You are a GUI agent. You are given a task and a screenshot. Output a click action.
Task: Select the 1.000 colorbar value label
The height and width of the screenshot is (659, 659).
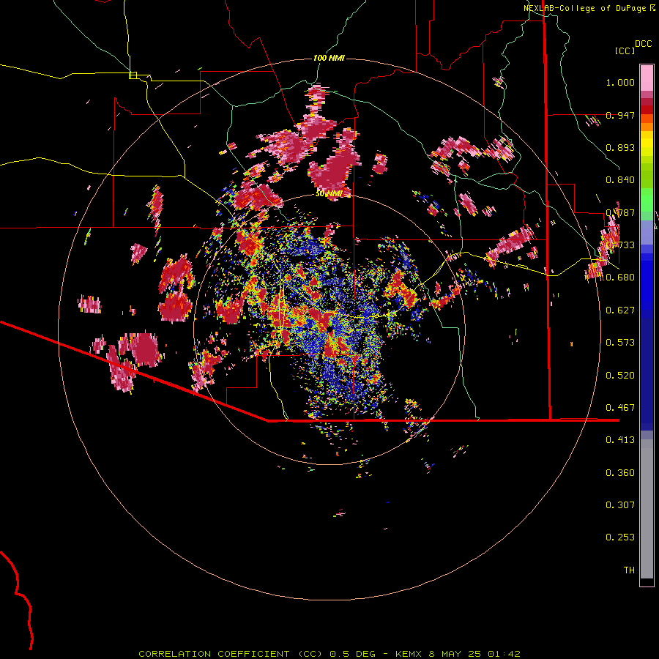(x=620, y=82)
